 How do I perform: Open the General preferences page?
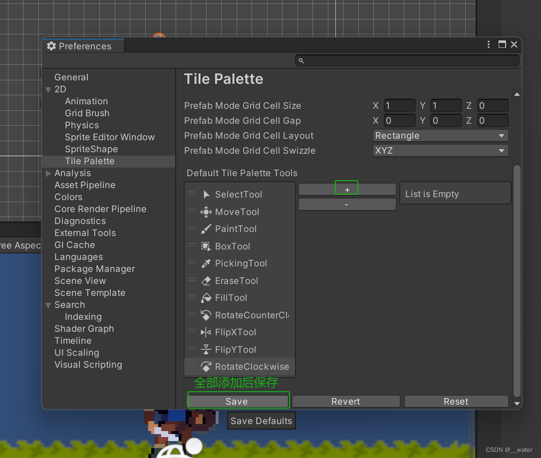click(71, 77)
